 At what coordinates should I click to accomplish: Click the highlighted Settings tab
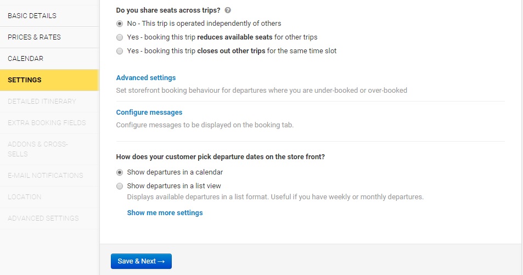[x=25, y=80]
